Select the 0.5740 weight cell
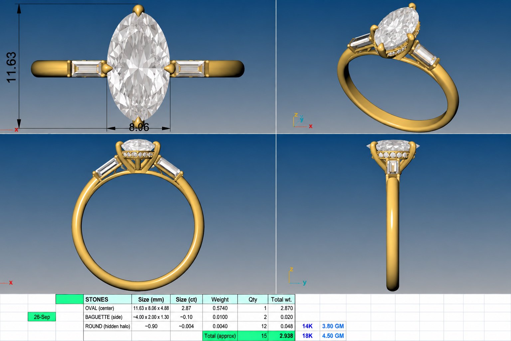Image resolution: width=511 pixels, height=341 pixels. pos(220,308)
